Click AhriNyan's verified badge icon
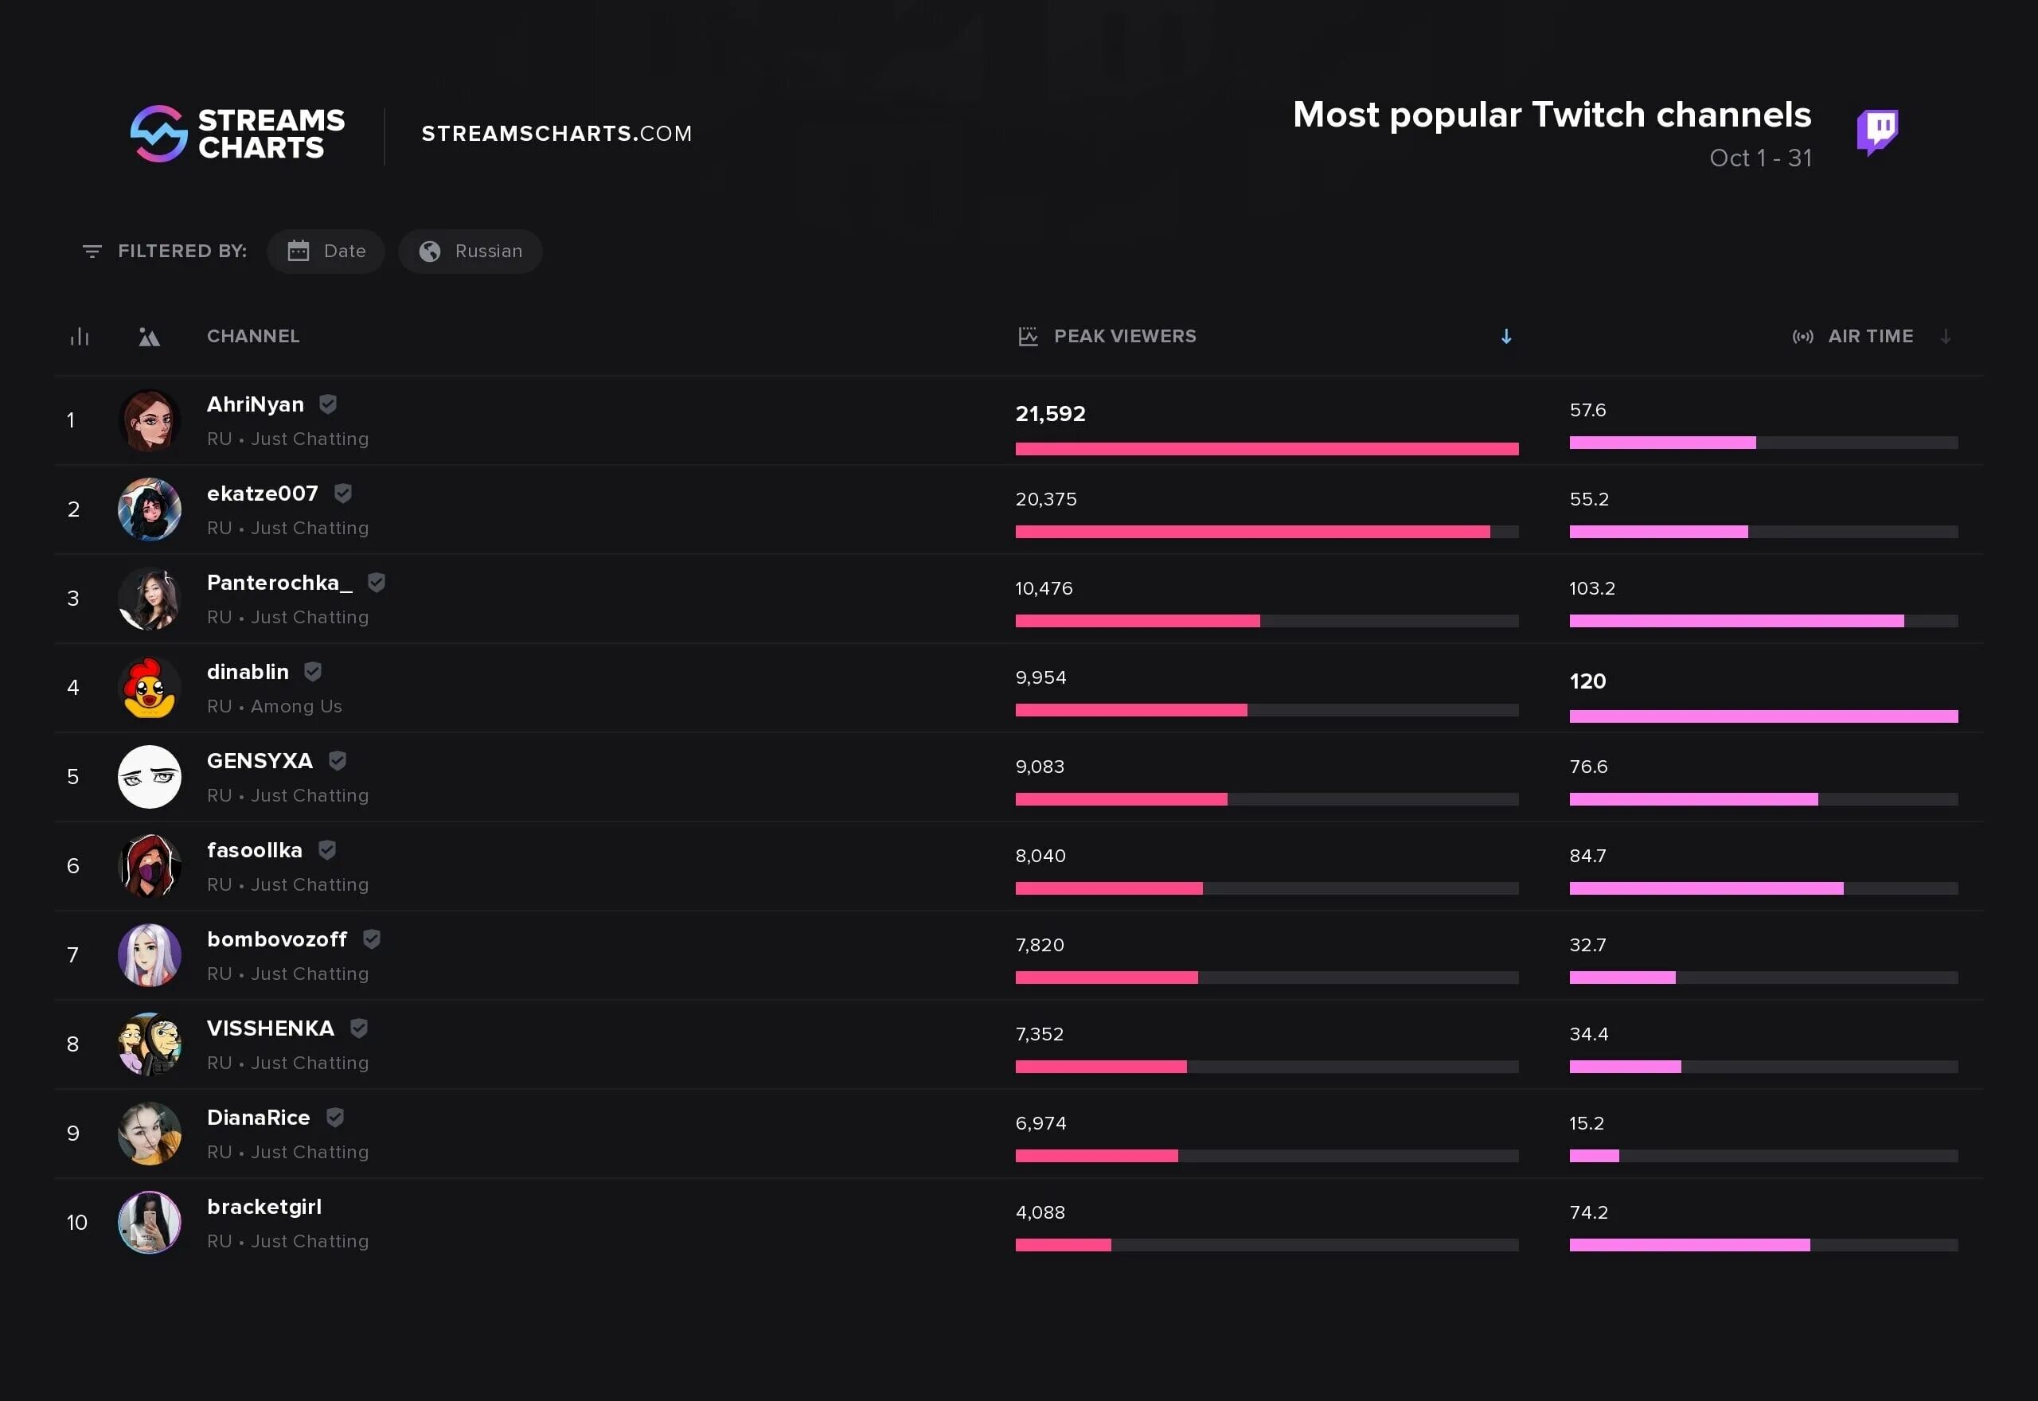The image size is (2038, 1401). click(x=327, y=404)
